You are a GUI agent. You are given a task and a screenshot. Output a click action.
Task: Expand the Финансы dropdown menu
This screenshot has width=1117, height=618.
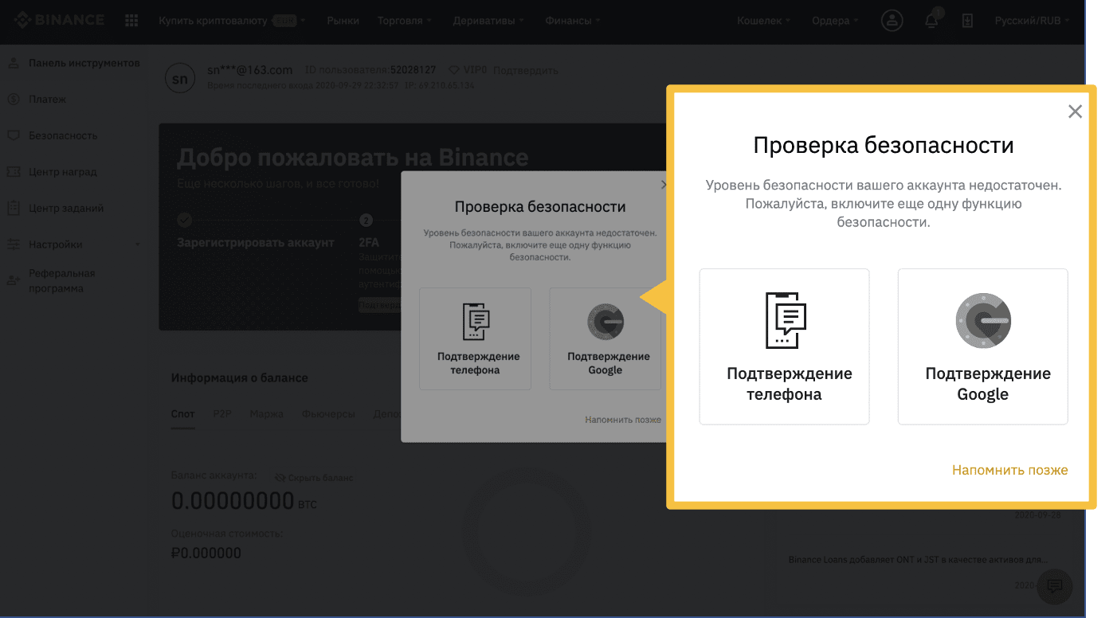[x=573, y=21]
